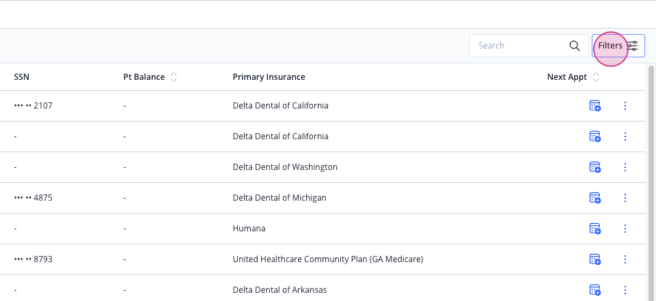Select the Humana insurance row
This screenshot has width=656, height=301.
323,229
